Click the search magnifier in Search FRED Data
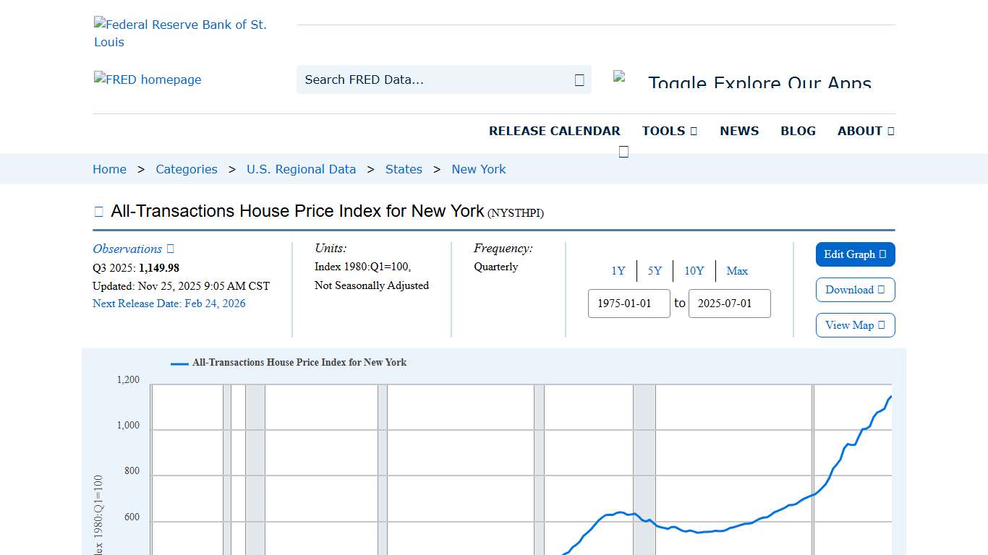 click(x=579, y=79)
